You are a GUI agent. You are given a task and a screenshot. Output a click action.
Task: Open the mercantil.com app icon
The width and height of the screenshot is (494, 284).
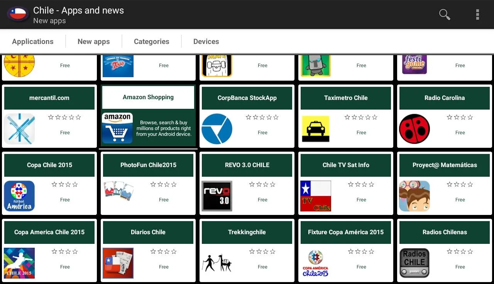(19, 129)
